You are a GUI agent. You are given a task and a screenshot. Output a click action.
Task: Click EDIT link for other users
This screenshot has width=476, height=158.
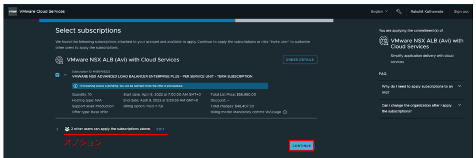(x=160, y=129)
